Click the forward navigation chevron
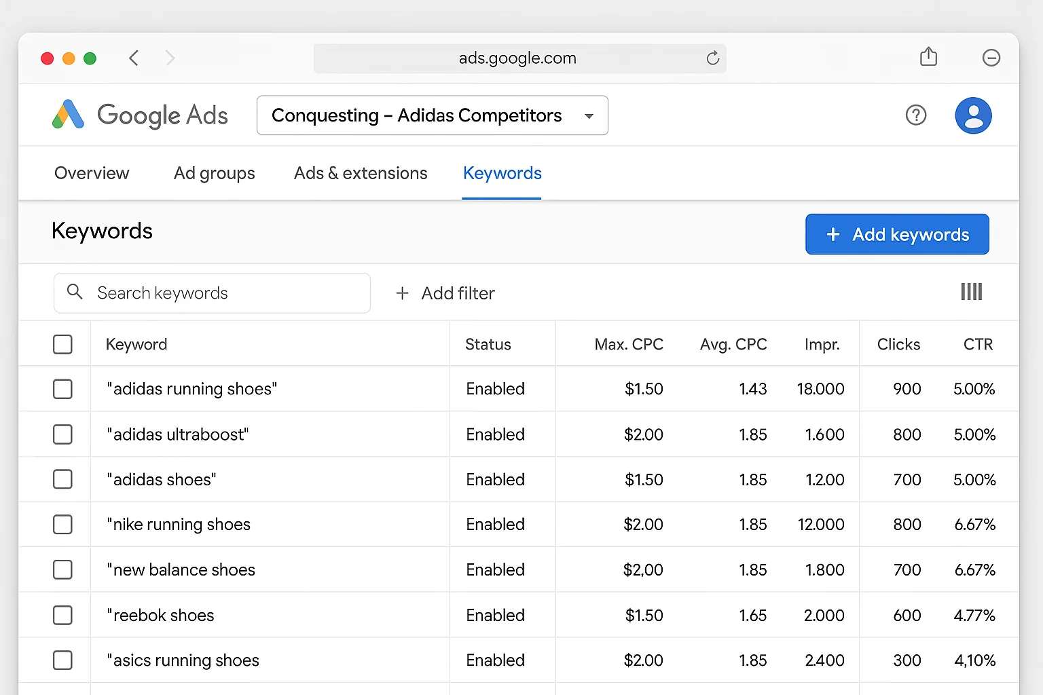 point(170,58)
